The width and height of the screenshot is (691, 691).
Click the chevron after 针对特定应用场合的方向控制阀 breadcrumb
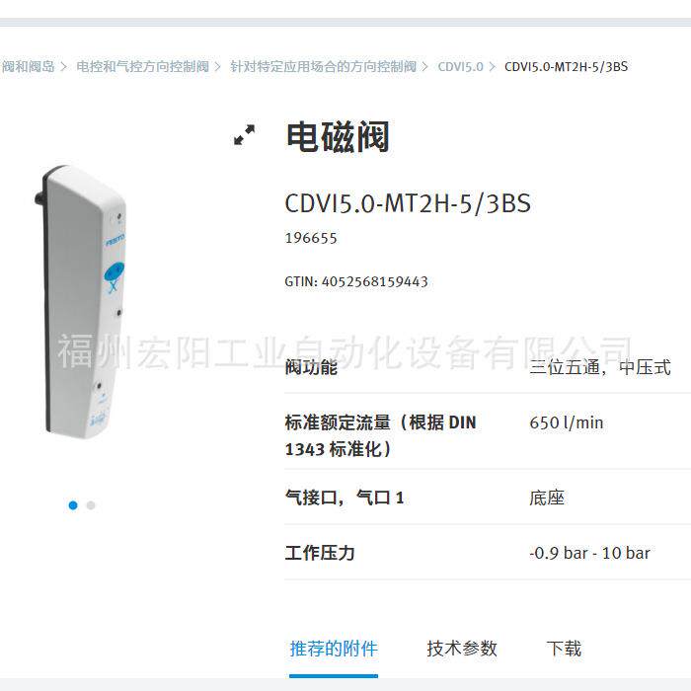[425, 67]
